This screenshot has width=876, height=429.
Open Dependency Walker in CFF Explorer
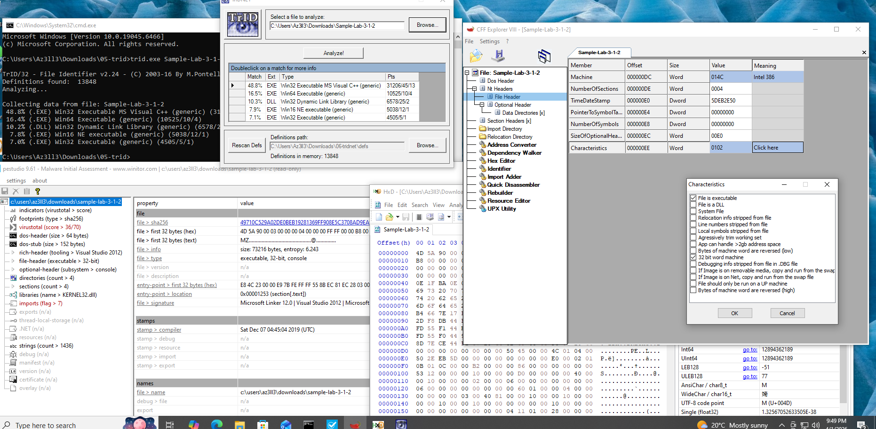[x=514, y=153]
